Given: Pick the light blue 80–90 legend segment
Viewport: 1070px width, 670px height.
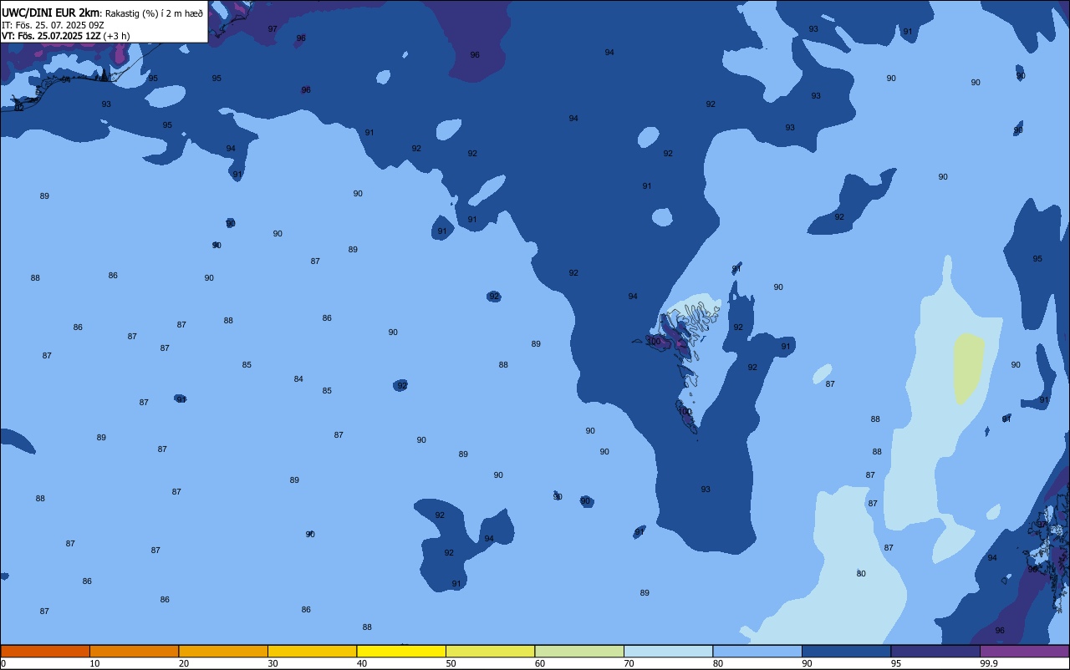Looking at the screenshot, I should click(757, 651).
